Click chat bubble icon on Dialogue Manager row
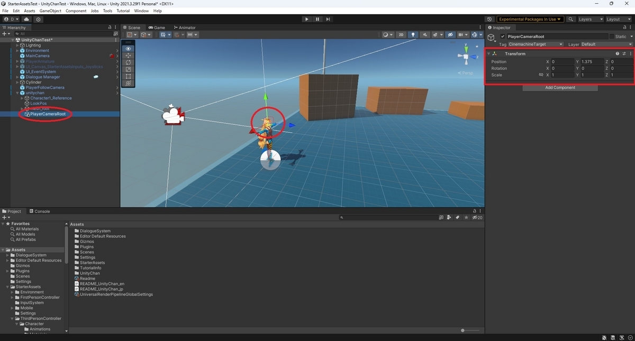The height and width of the screenshot is (341, 635). [x=96, y=77]
